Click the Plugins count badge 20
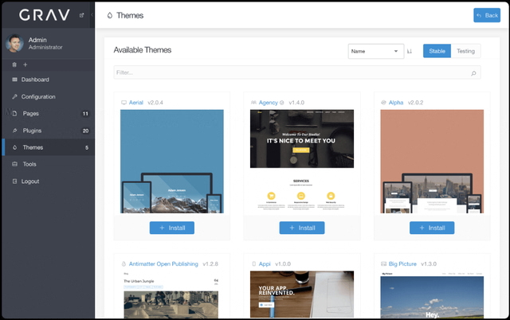 pyautogui.click(x=85, y=131)
